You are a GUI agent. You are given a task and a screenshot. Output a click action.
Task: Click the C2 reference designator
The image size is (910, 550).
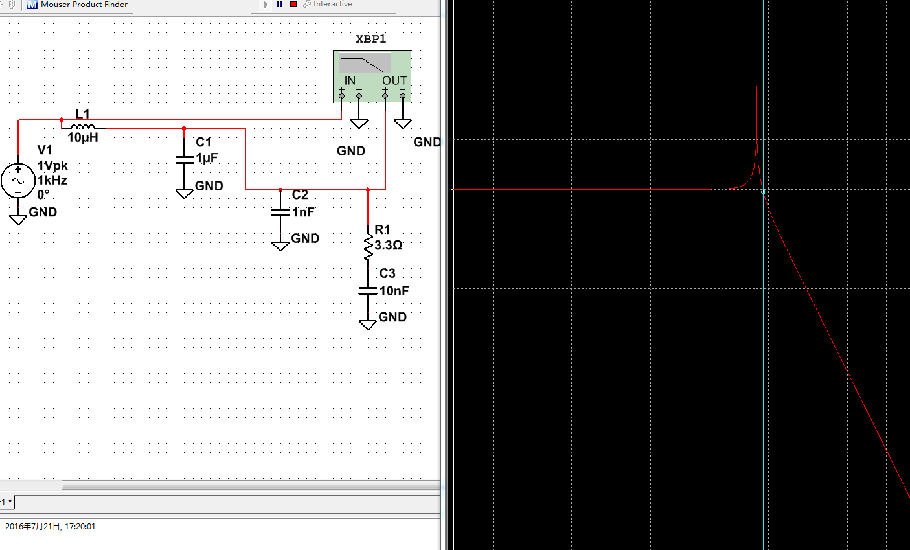pyautogui.click(x=300, y=195)
